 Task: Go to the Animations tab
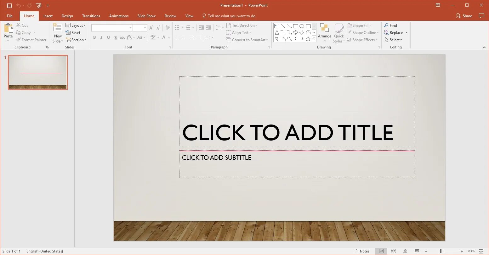pos(119,16)
